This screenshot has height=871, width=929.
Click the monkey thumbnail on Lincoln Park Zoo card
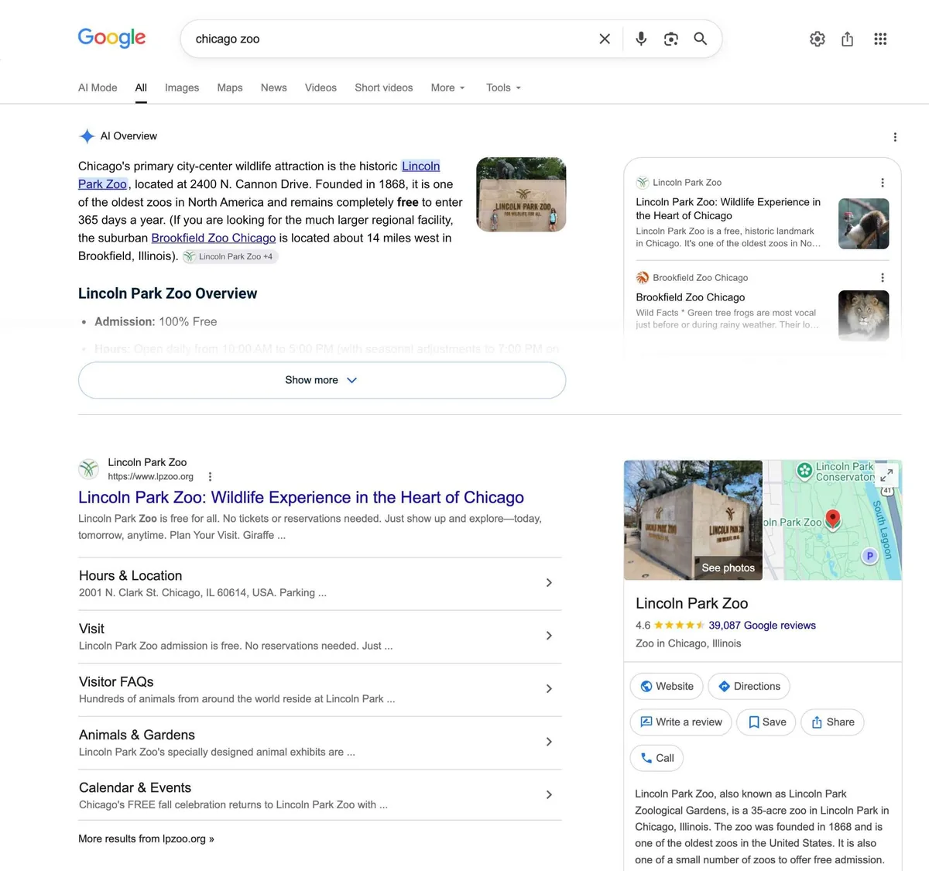pos(864,224)
